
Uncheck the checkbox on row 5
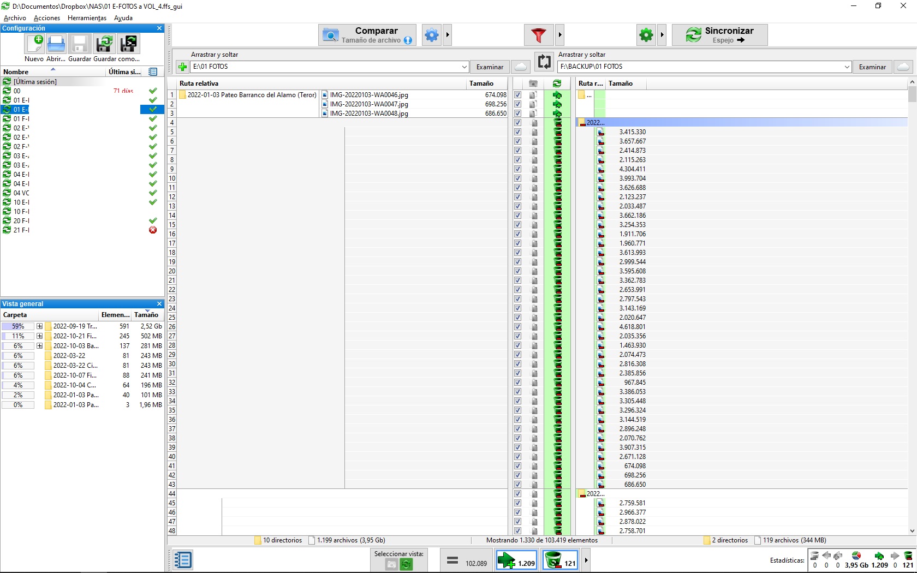(x=517, y=132)
